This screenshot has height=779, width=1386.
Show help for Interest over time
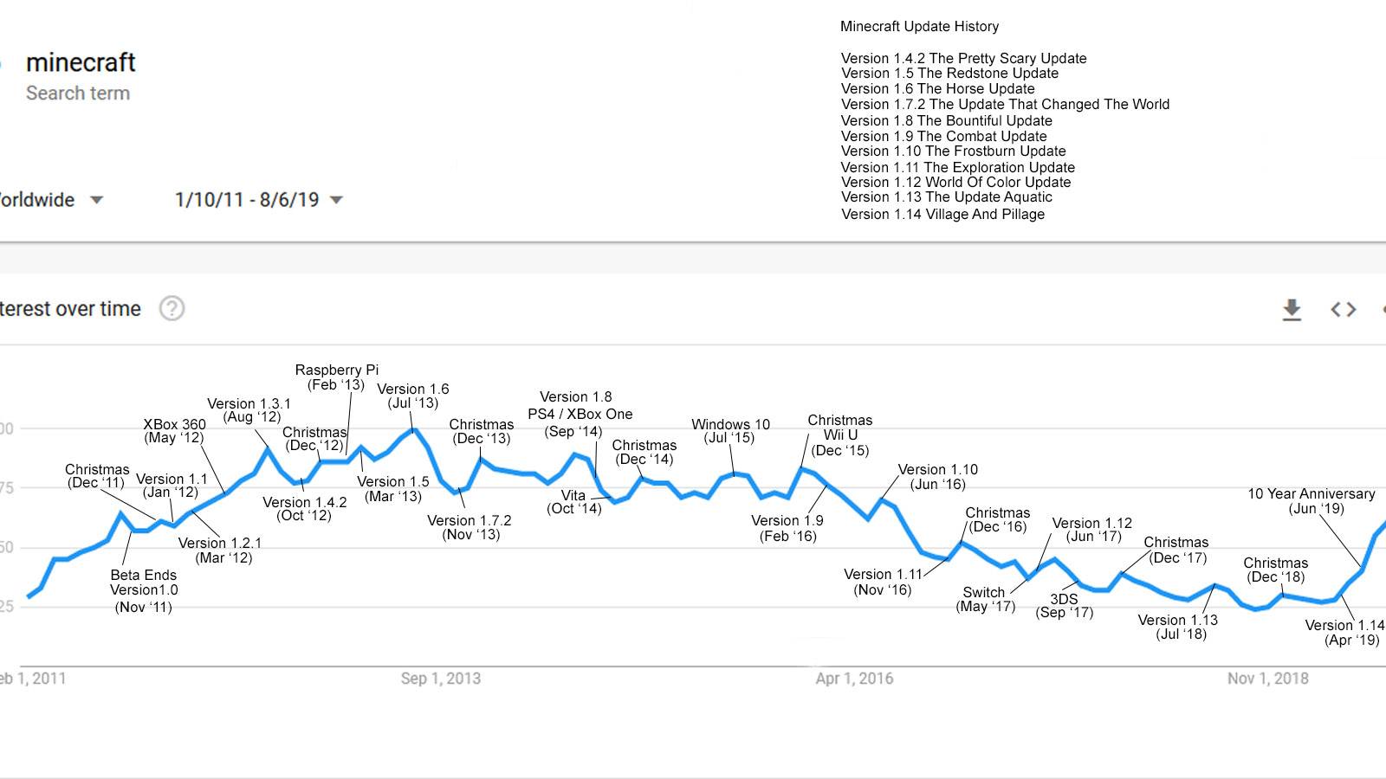tap(172, 308)
